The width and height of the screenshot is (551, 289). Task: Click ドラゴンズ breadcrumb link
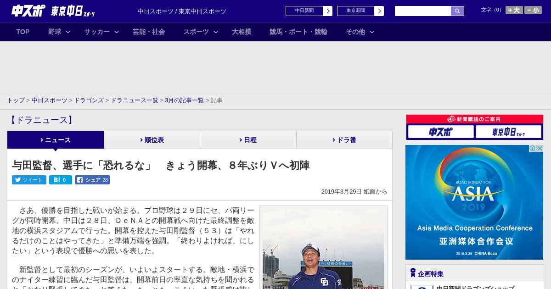(x=89, y=100)
